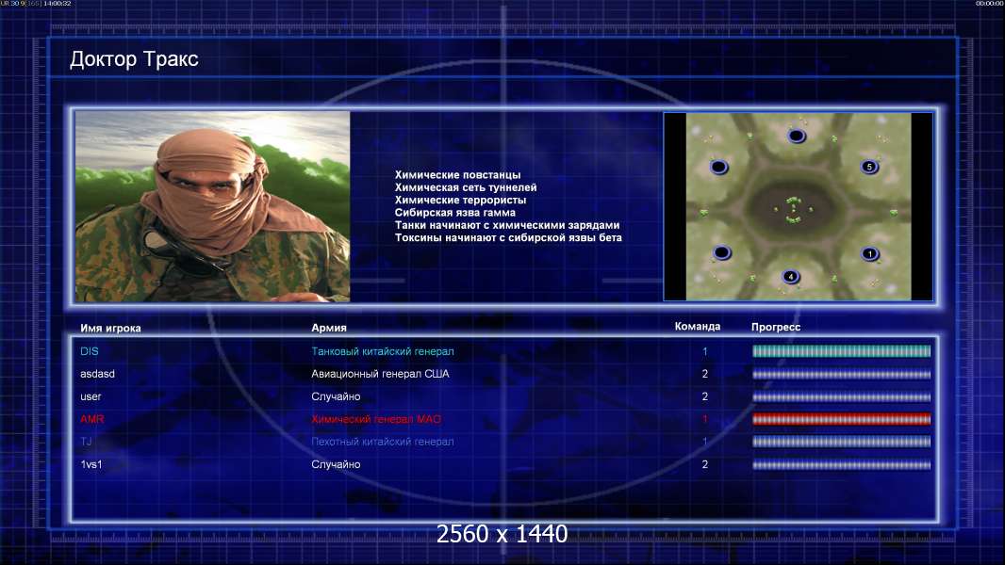Select player name 1vs1

[91, 464]
